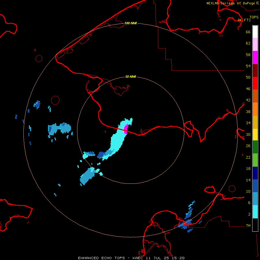Click the "NEXLAB-College of DuPage" label
This screenshot has width=260, height=260.
click(231, 3)
